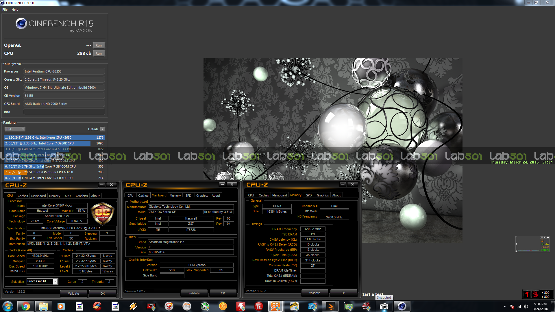Select Core i7-3930K ranking row
Screen dimensions: 555x312
pos(54,143)
